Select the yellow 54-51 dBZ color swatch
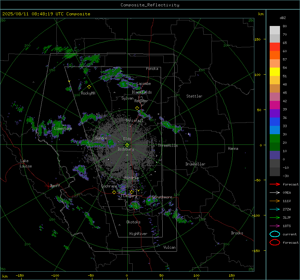Screen dimensions: 300x280 [275, 72]
